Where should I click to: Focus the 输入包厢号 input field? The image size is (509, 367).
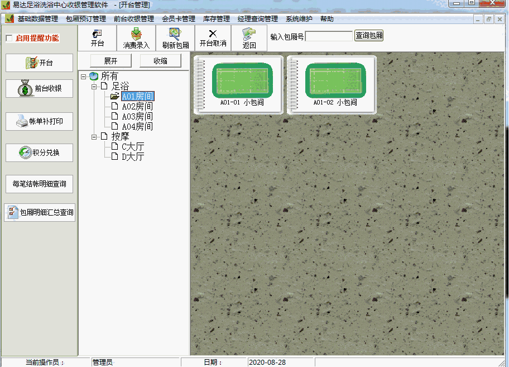click(329, 36)
